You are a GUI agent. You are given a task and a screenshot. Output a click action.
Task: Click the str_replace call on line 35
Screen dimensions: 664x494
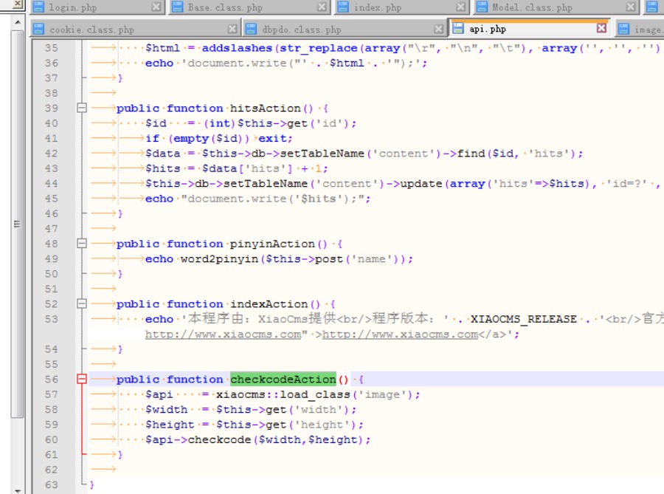pyautogui.click(x=319, y=48)
